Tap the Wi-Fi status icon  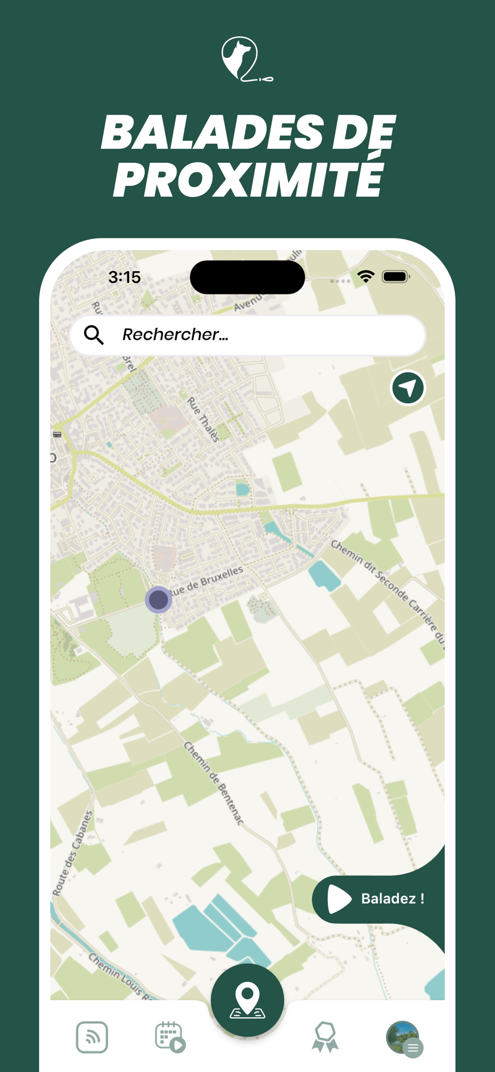pos(366,277)
